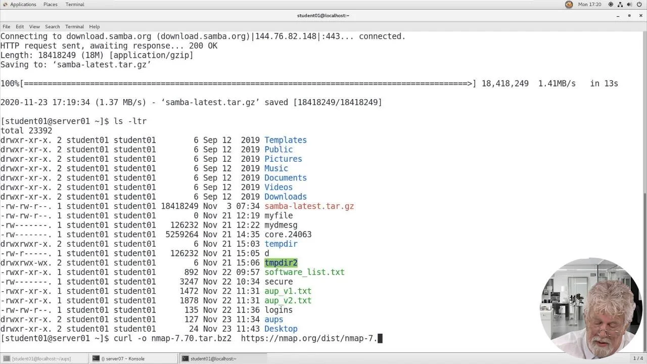Click the tempdir directory name

coord(281,244)
